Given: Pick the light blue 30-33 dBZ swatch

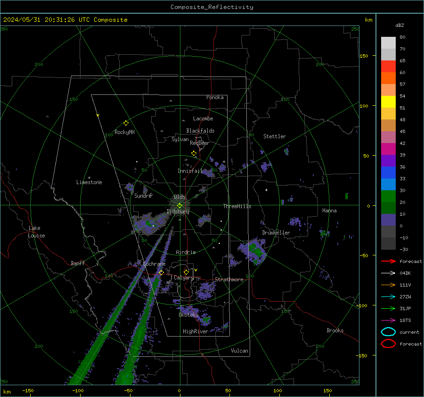Looking at the screenshot, I should click(388, 184).
